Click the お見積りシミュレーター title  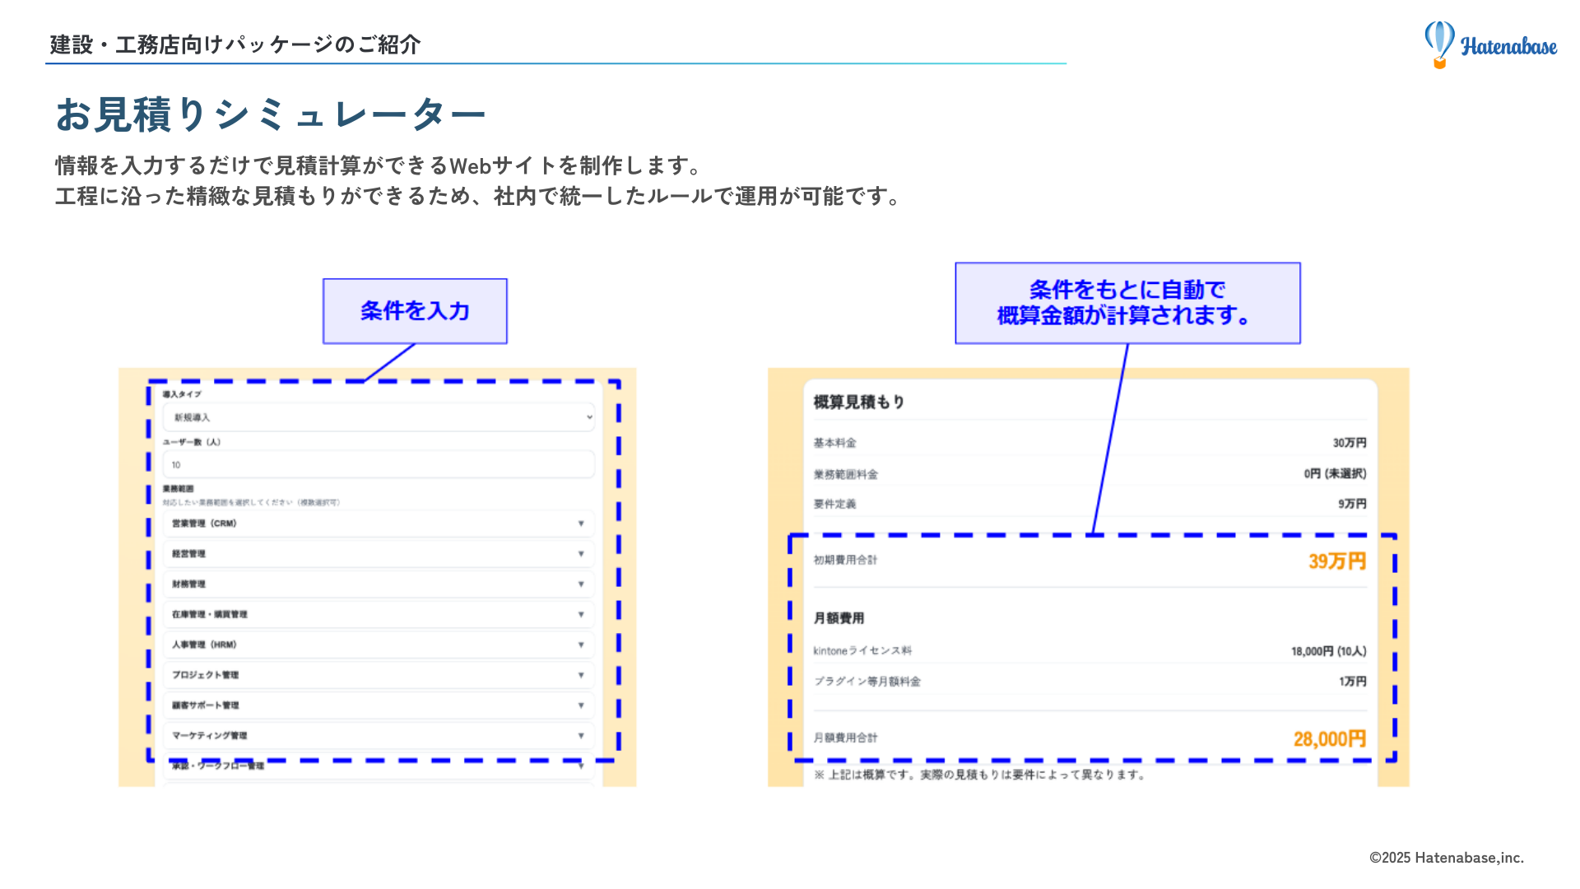(x=272, y=114)
